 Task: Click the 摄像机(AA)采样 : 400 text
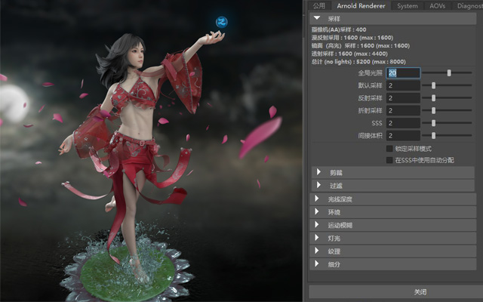339,29
